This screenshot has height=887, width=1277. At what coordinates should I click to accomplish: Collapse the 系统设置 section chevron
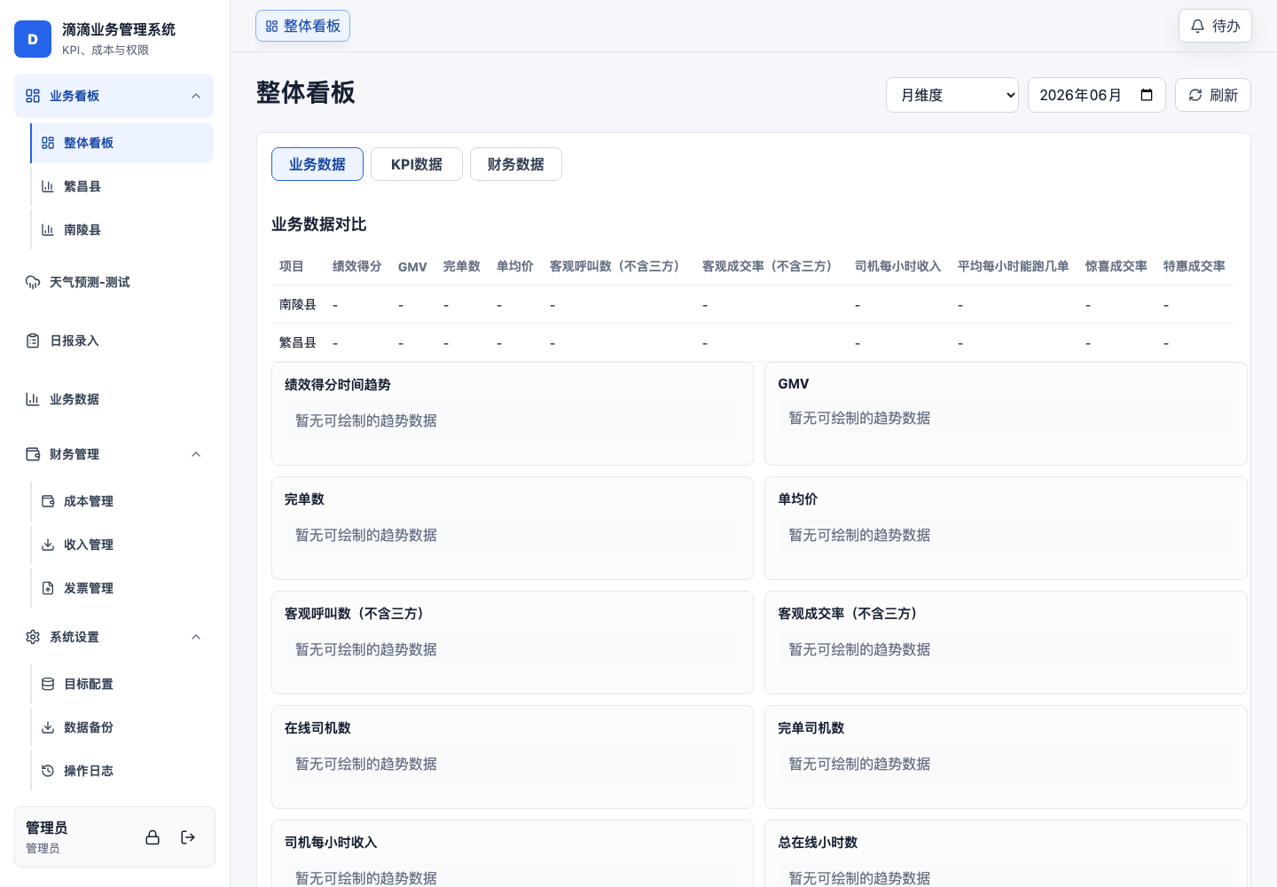coord(196,637)
